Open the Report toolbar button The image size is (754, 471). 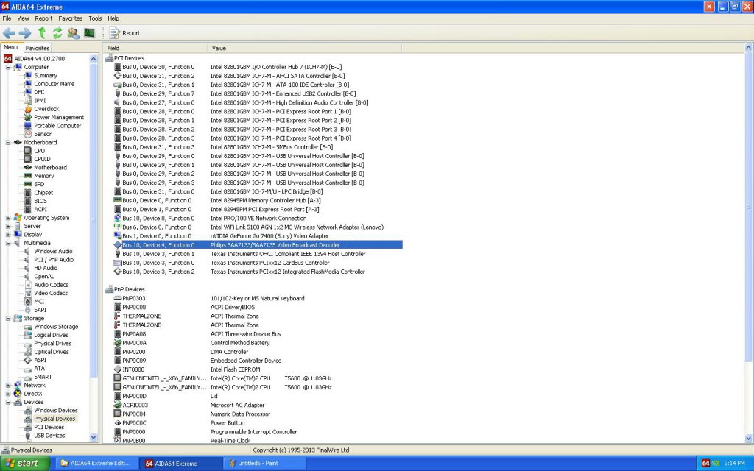124,33
